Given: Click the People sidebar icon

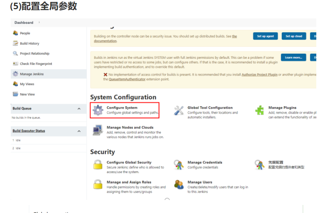Looking at the screenshot, I should coord(15,33).
